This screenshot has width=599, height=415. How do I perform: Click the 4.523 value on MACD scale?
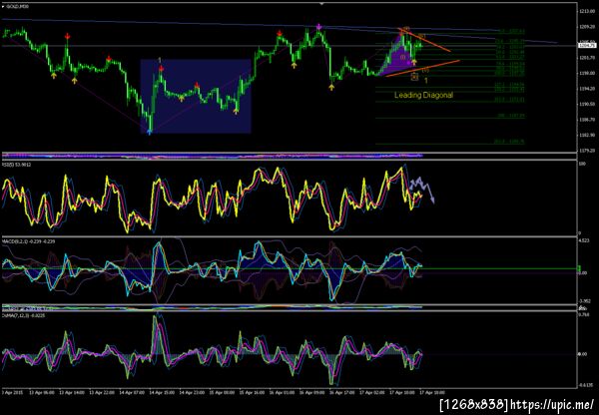[x=585, y=240]
